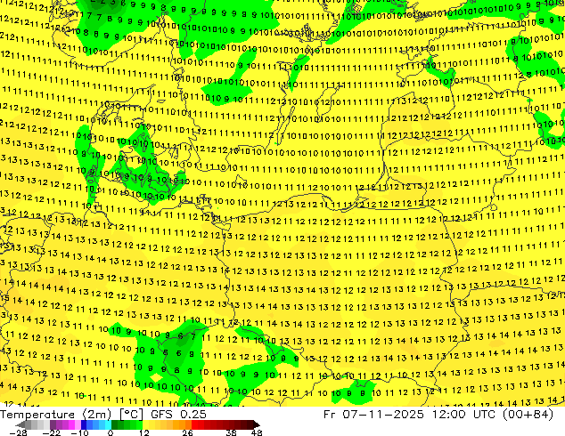Click the '26' legend value
565x436 pixels.
click(187, 432)
